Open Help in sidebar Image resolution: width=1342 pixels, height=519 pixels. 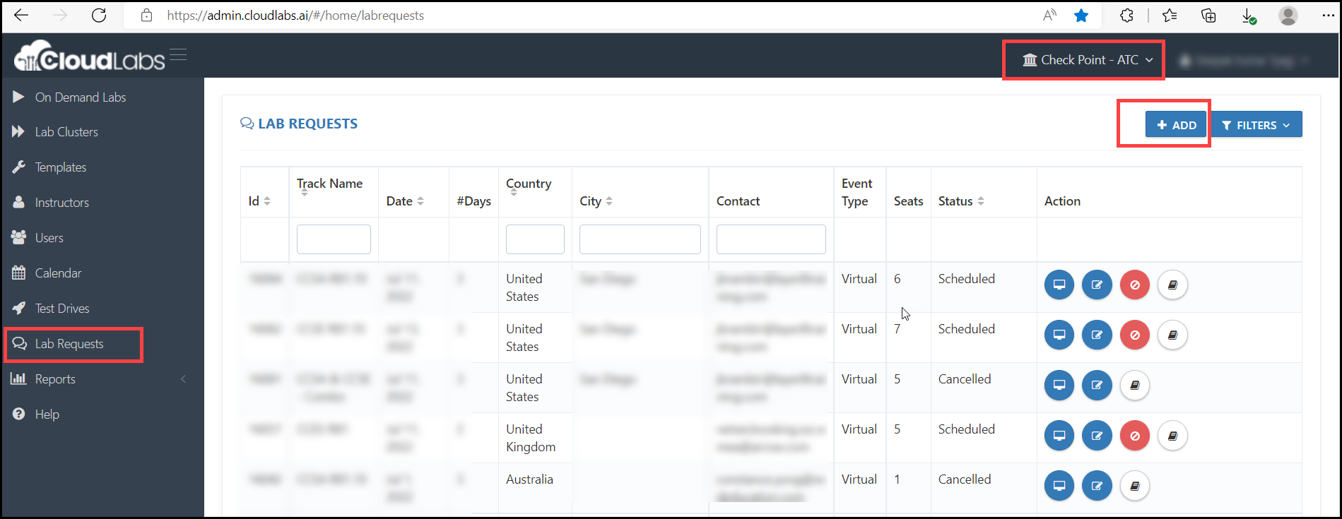[x=47, y=414]
